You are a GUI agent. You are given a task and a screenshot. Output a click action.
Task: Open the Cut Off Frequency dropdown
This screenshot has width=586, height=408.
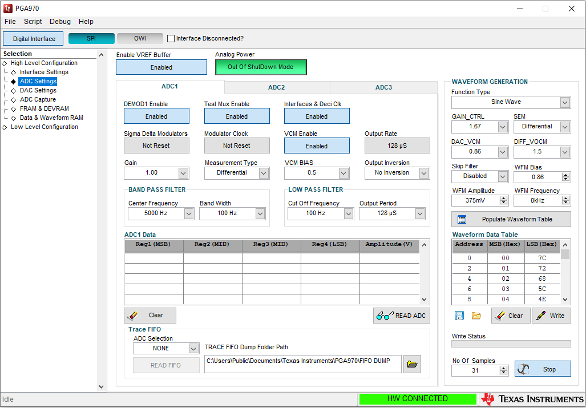[x=349, y=213]
